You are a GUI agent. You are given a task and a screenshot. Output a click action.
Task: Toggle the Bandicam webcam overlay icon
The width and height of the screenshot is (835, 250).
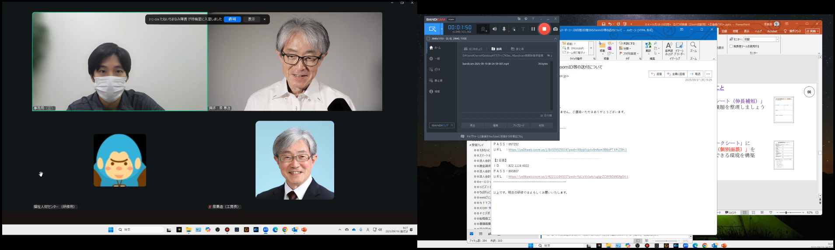click(483, 29)
